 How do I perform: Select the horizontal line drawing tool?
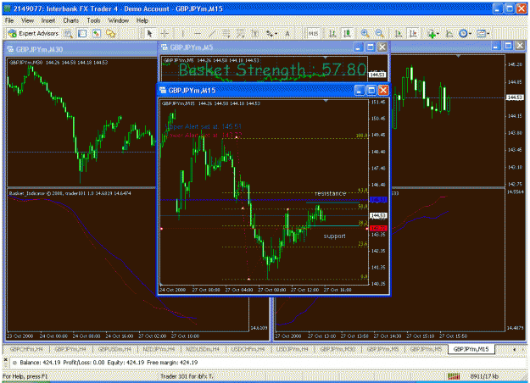pos(198,33)
